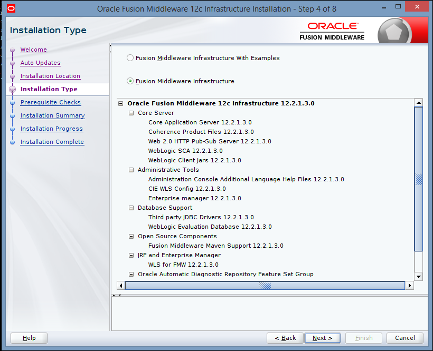
Task: Select Web 2.0 HTTP Pub-Sub Server row
Action: 210,141
